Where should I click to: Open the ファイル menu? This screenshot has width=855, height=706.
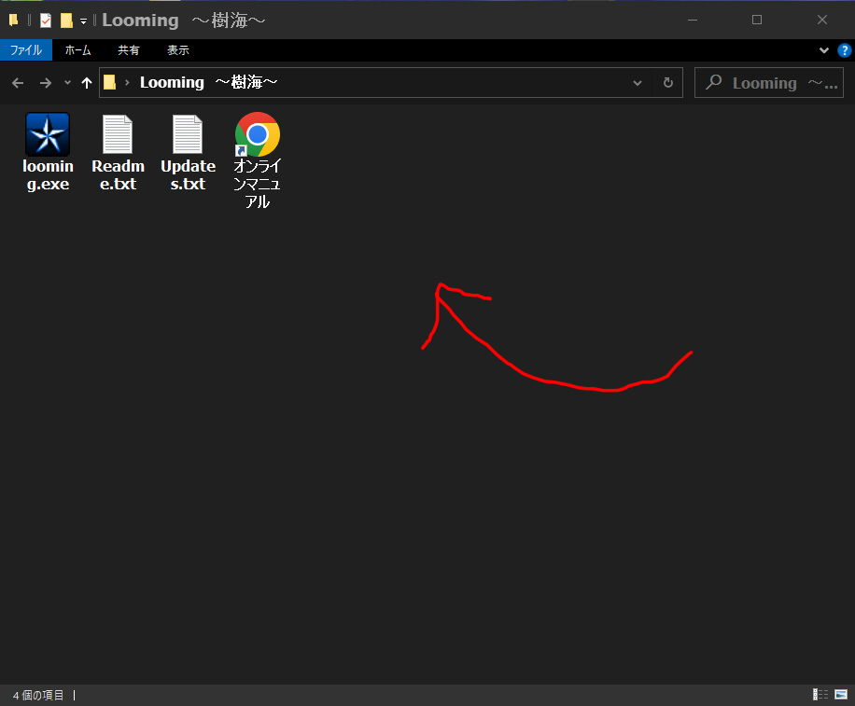tap(26, 50)
